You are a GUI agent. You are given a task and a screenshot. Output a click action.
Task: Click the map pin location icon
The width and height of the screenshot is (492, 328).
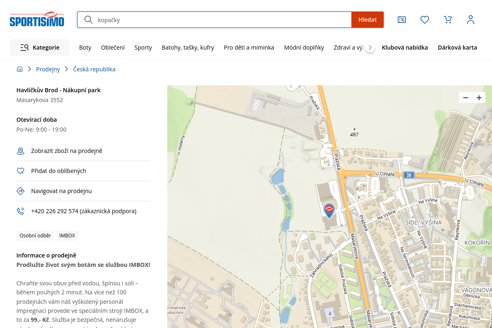point(20,151)
